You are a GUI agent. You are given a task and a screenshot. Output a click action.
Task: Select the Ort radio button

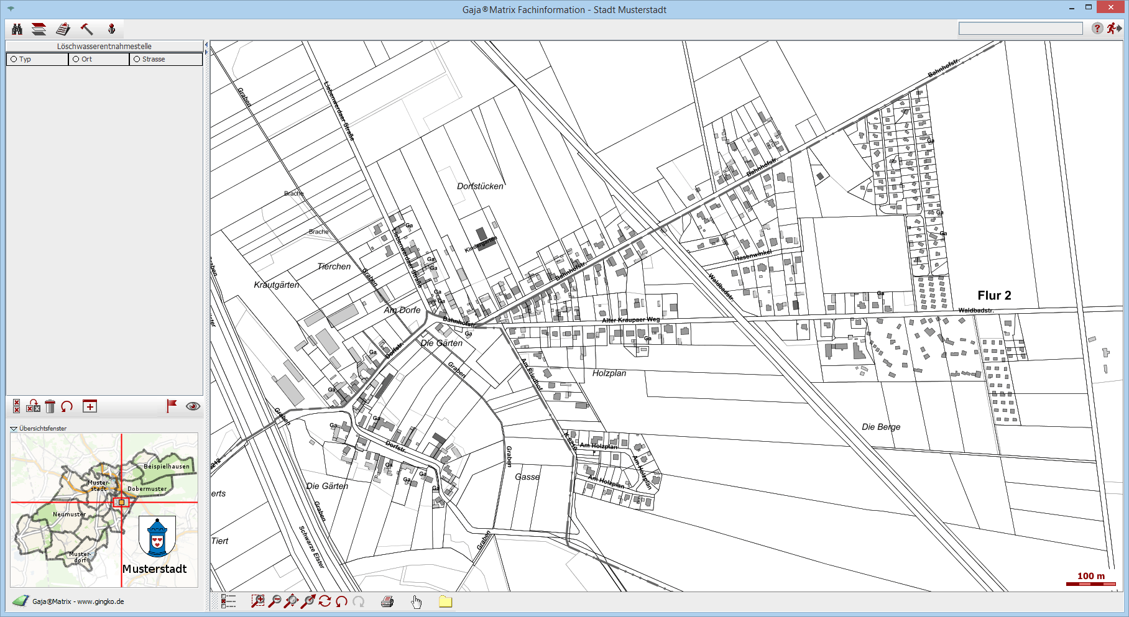76,59
